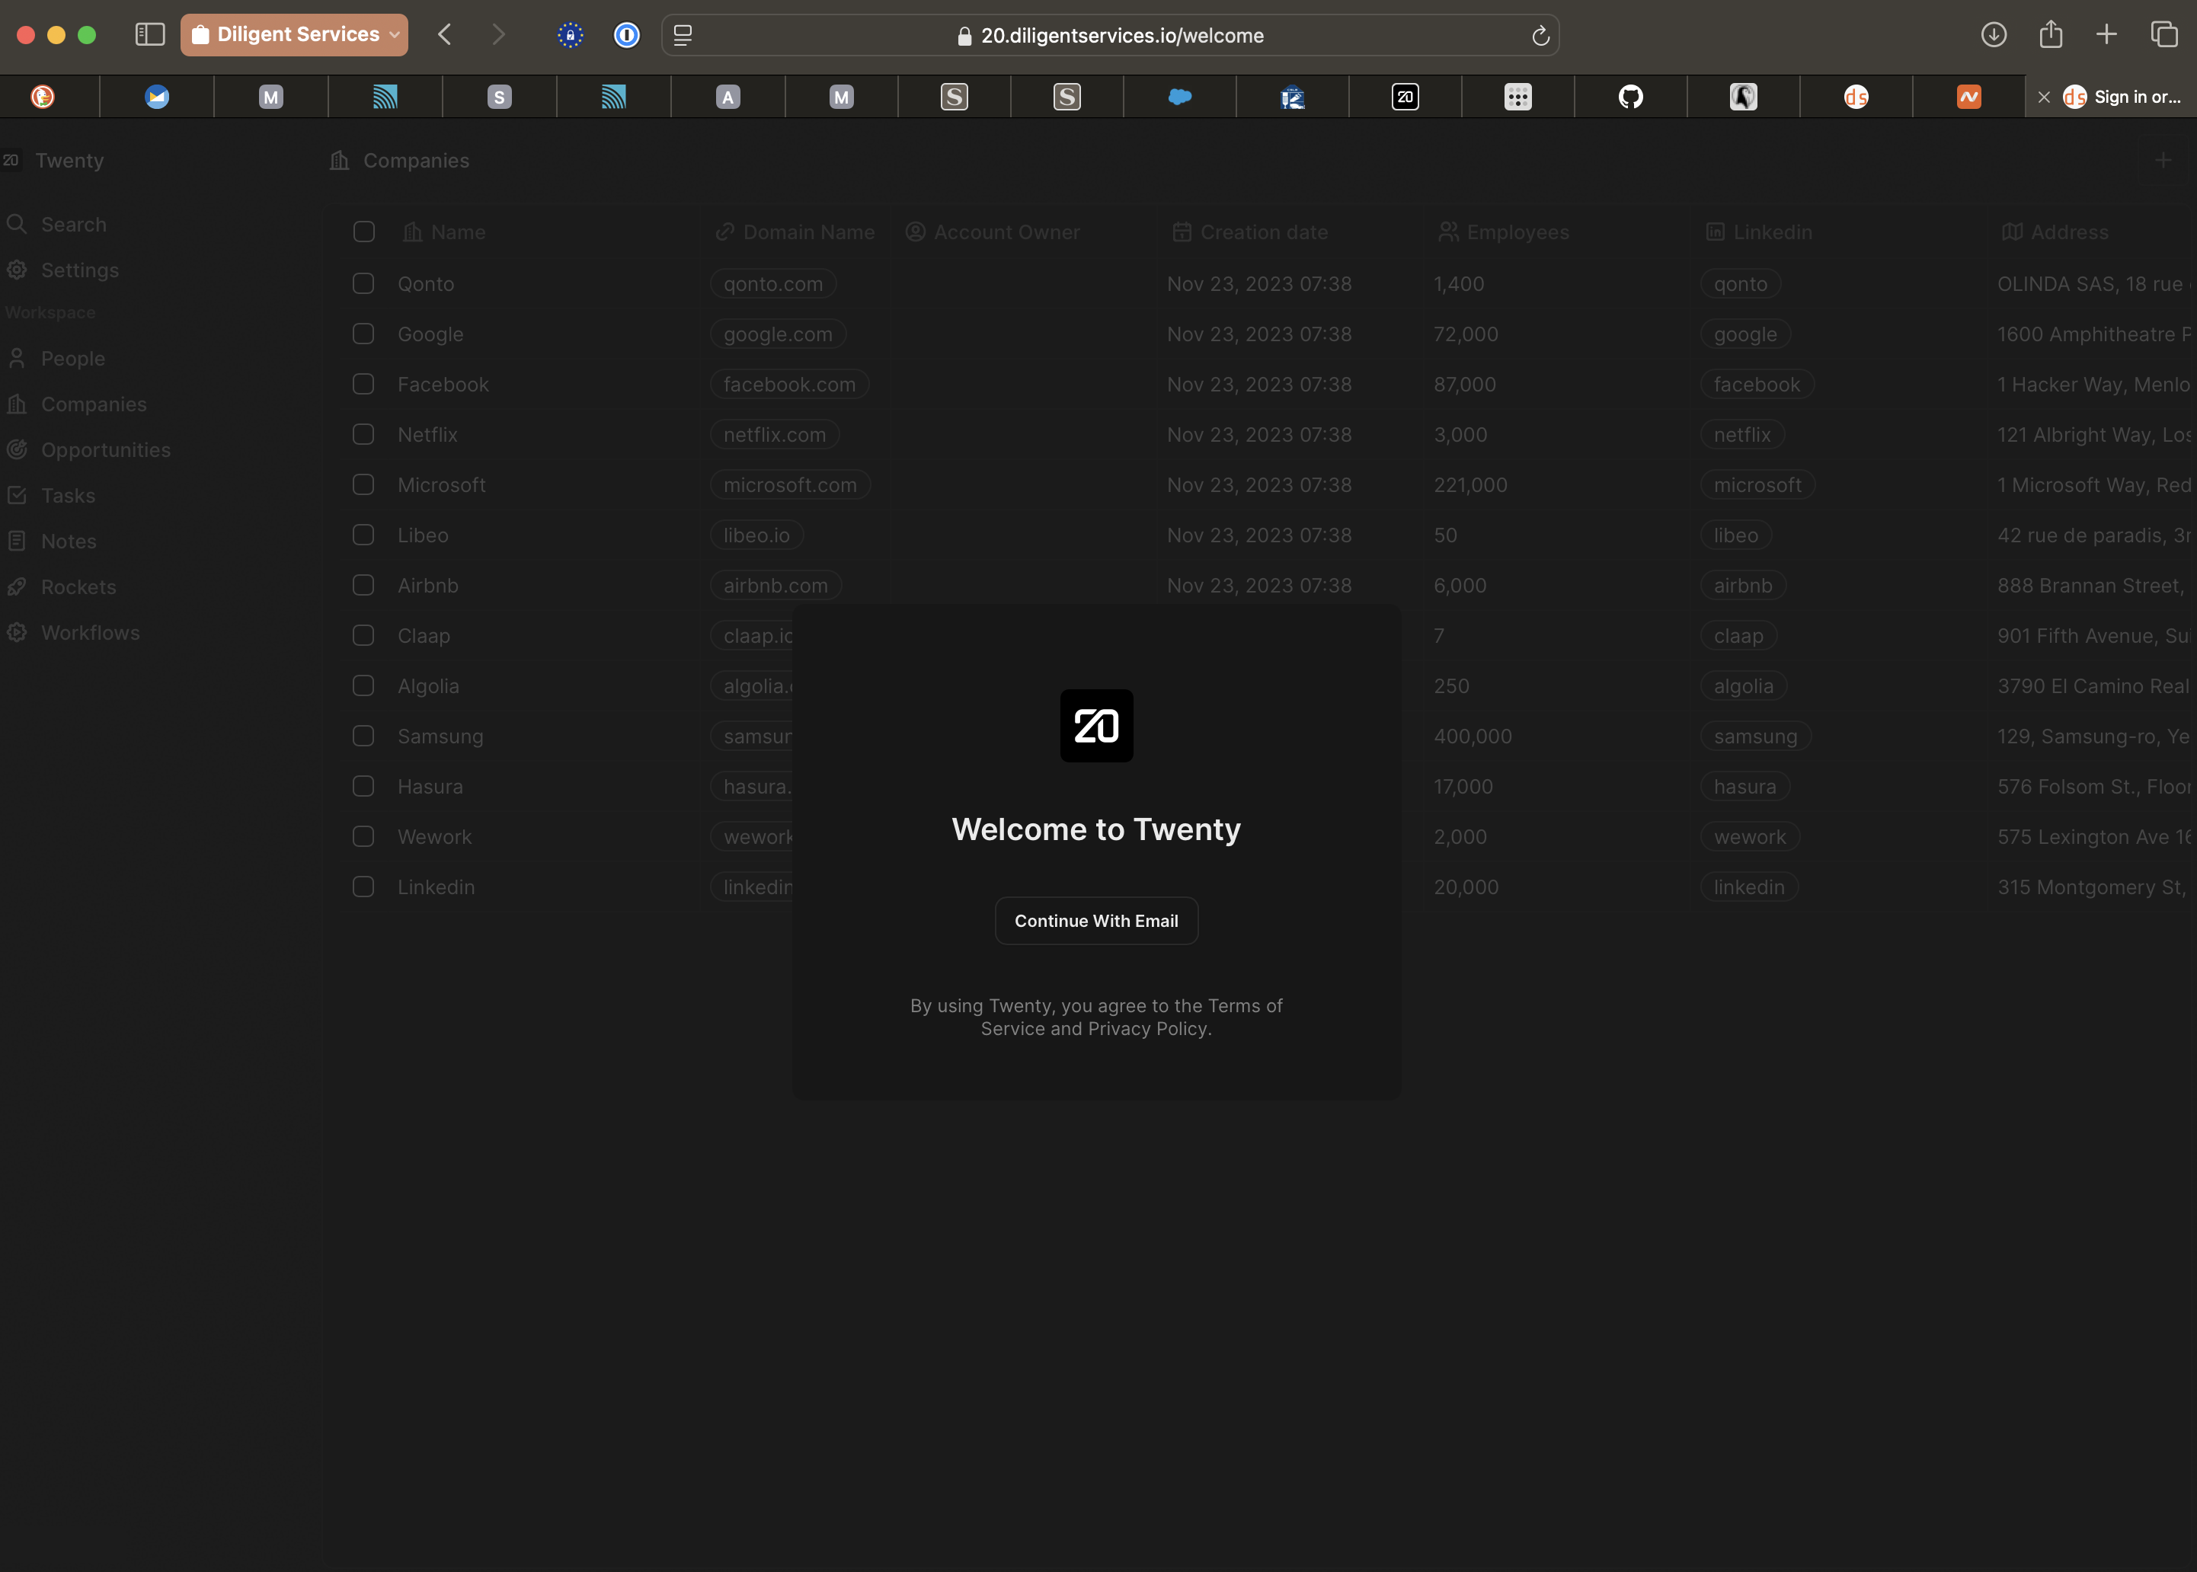
Task: Click the address bar URL
Action: [x=1121, y=36]
